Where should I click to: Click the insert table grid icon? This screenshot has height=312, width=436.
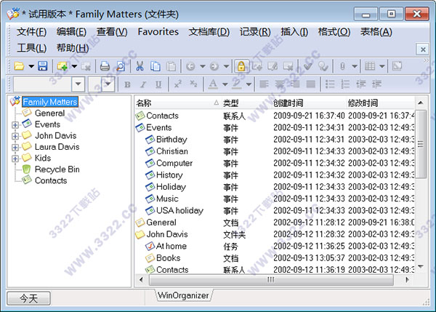[370, 66]
